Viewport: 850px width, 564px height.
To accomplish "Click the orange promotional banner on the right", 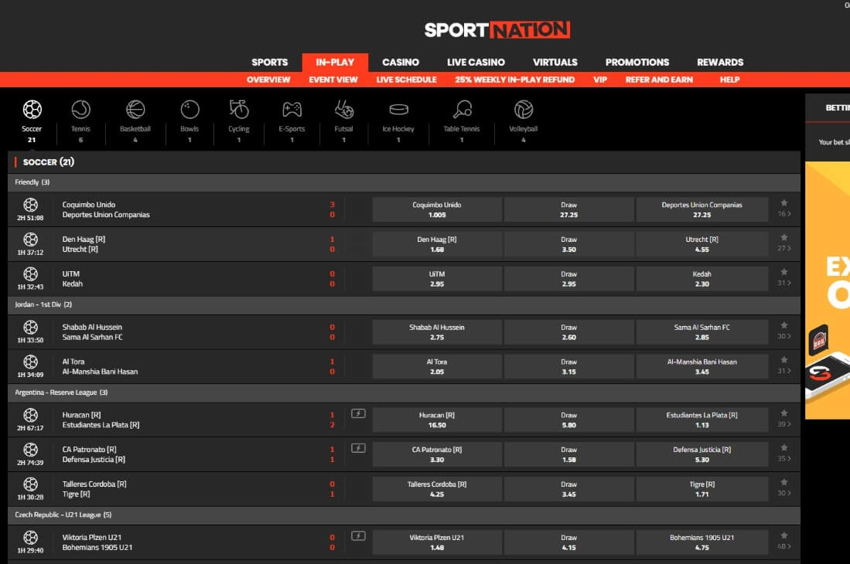I will (x=828, y=290).
